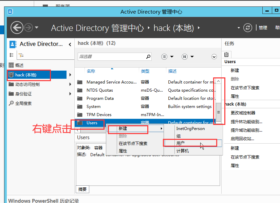Click folder icon of Users row
The width and height of the screenshot is (280, 203).
coord(80,123)
